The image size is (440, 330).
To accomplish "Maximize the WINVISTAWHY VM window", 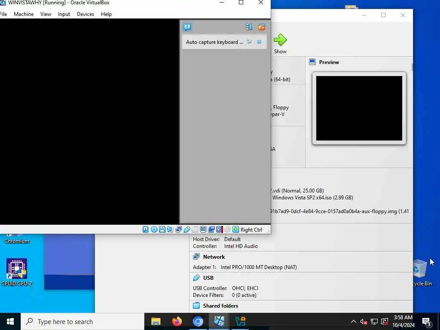I will [x=241, y=3].
